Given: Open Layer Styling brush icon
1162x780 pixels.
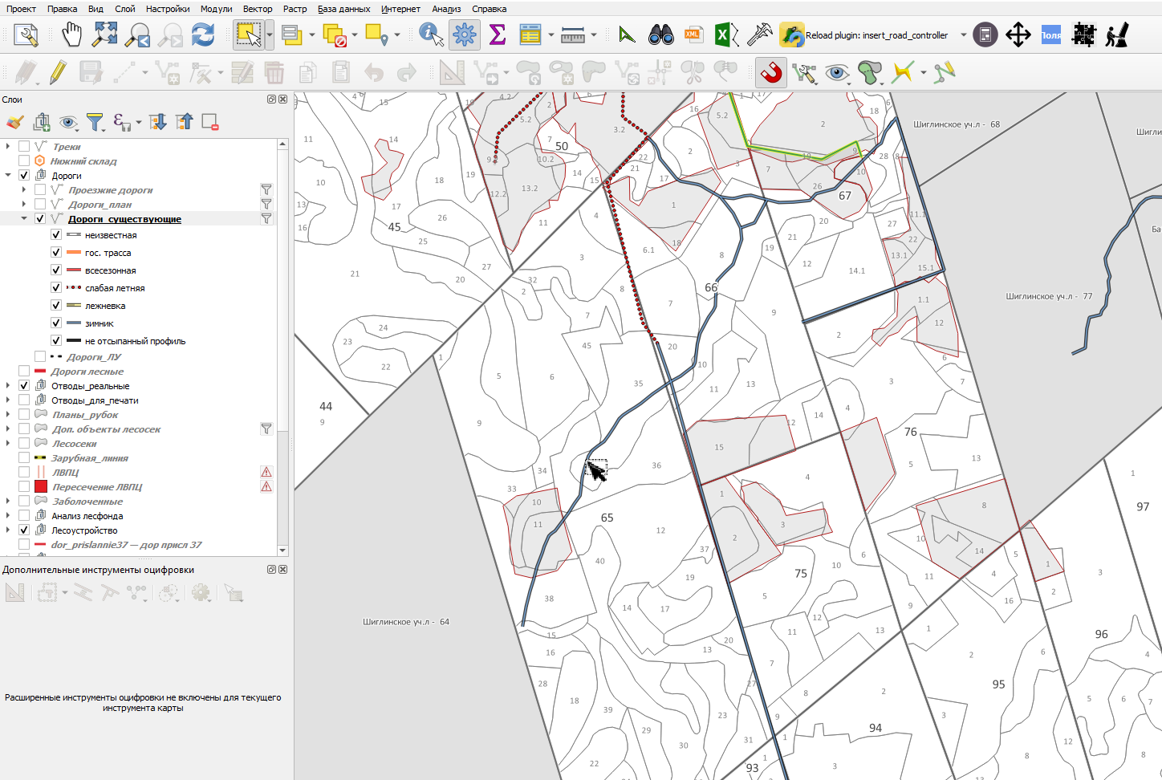Looking at the screenshot, I should 14,122.
